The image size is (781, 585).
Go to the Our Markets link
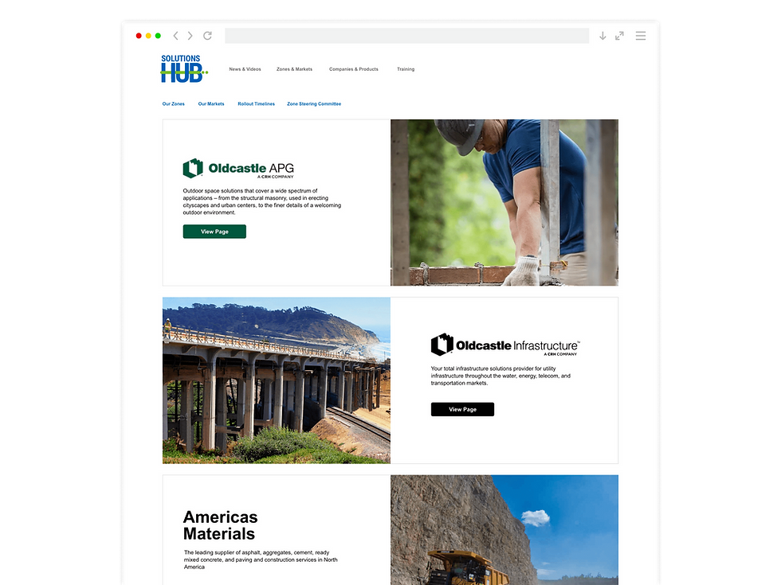coord(211,104)
